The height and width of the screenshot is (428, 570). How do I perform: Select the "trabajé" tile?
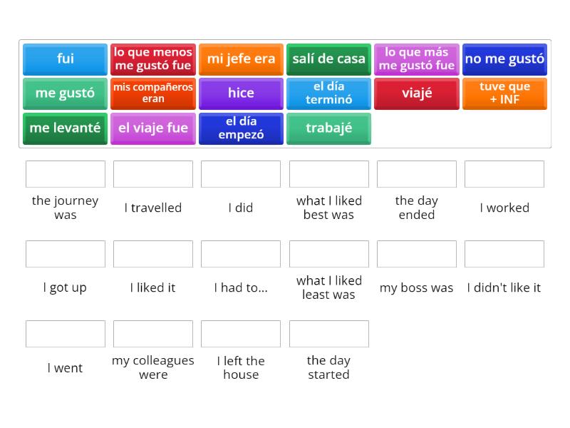tap(328, 128)
